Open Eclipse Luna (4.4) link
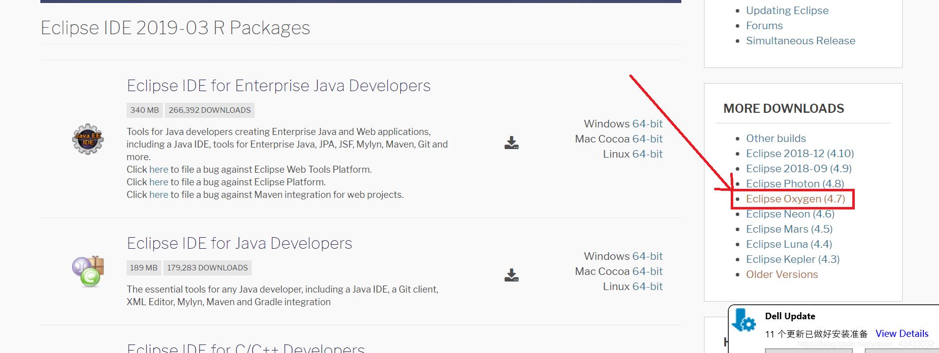Viewport: 939px width, 353px height. [789, 244]
